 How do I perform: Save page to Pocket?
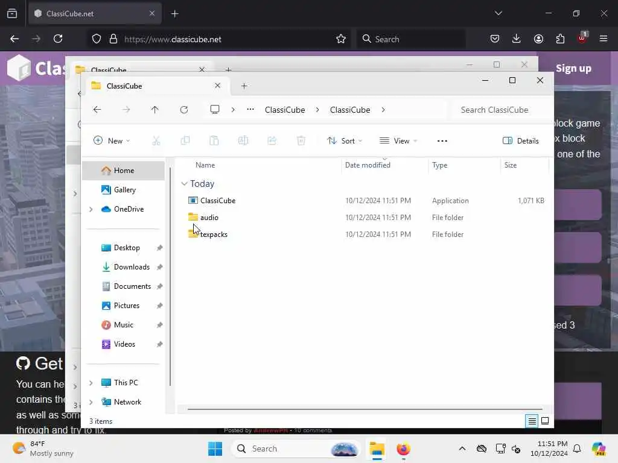pos(495,39)
